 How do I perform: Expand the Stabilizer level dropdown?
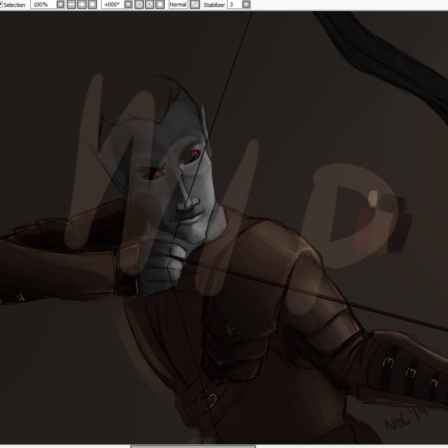tap(246, 4)
